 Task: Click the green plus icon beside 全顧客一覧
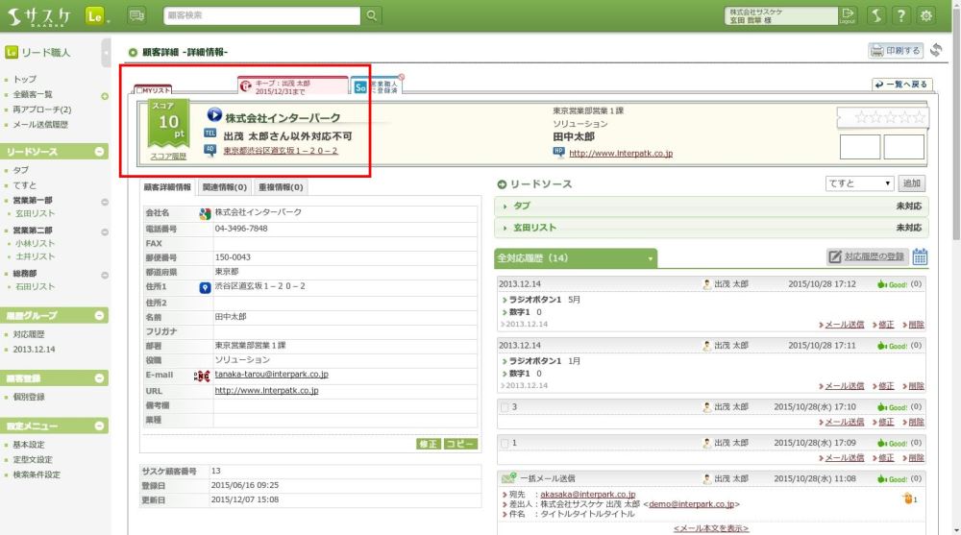pos(105,95)
